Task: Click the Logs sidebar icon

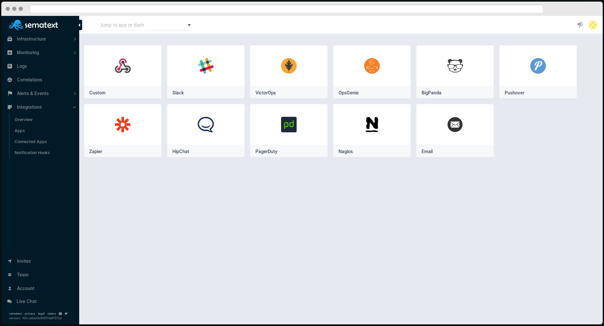Action: tap(10, 66)
